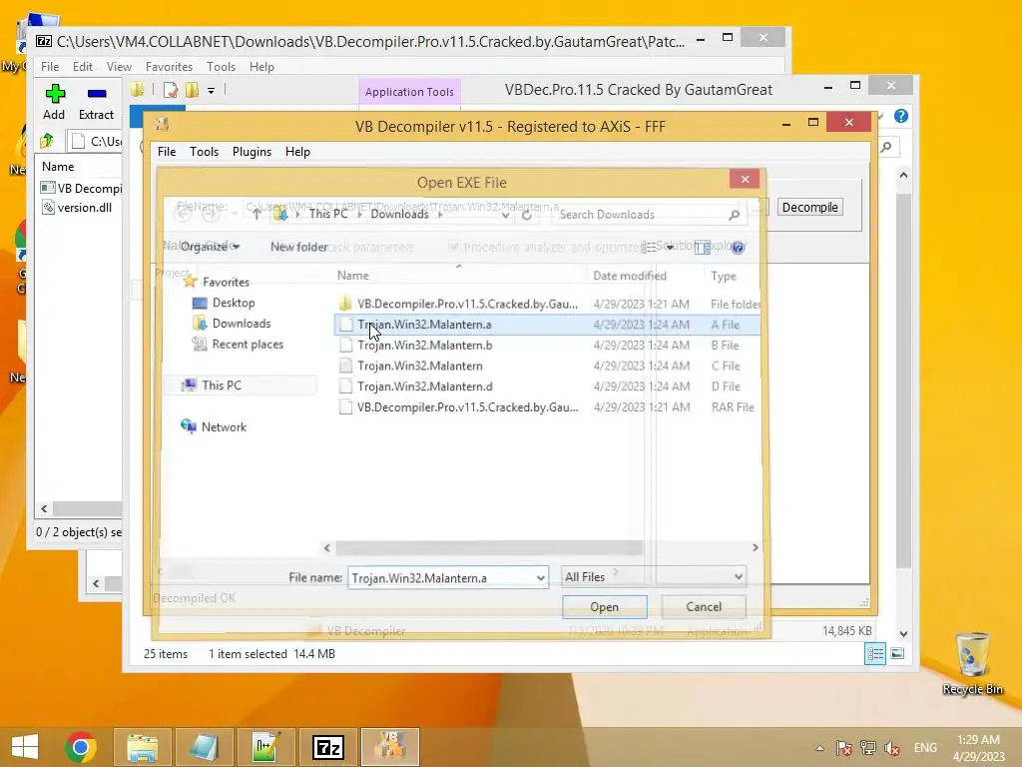Launch Google Chrome from the taskbar
Viewport: 1022px width, 767px height.
pyautogui.click(x=81, y=747)
